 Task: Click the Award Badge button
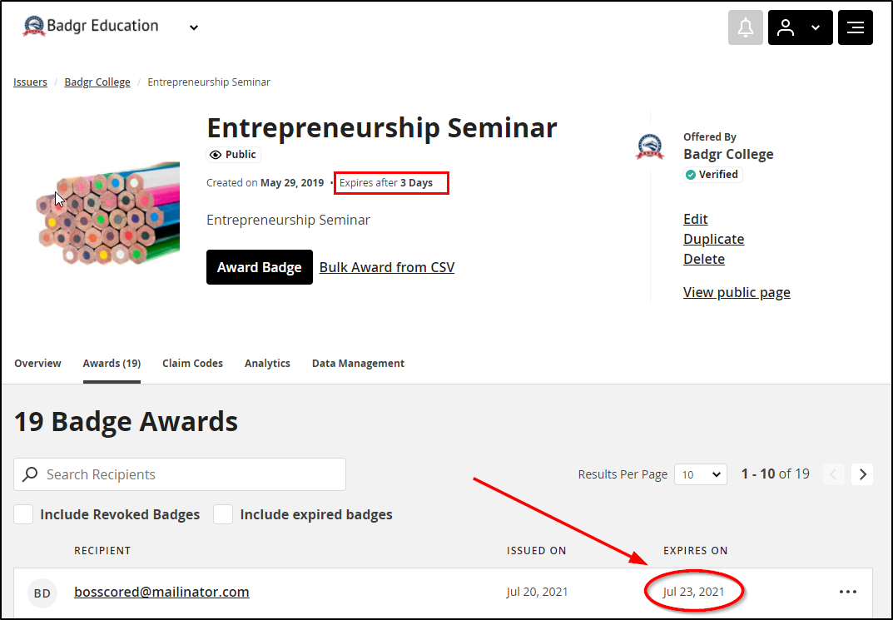click(x=259, y=267)
